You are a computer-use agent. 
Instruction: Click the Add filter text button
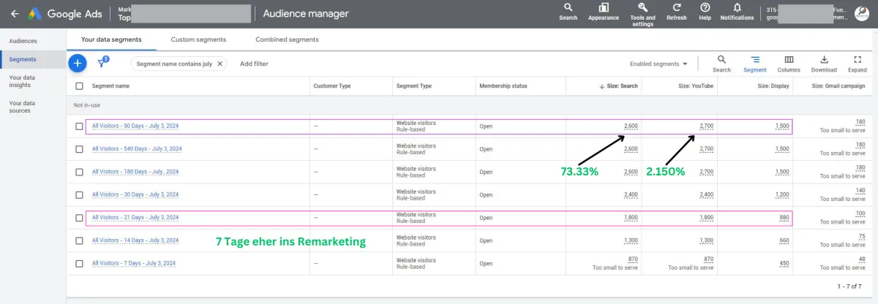[254, 64]
